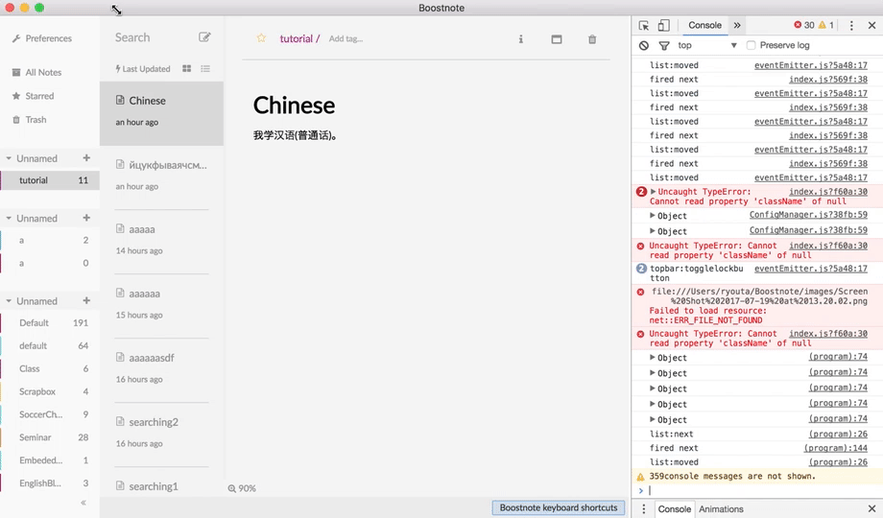Select EnglishBl... folder
883x518 pixels.
50,483
